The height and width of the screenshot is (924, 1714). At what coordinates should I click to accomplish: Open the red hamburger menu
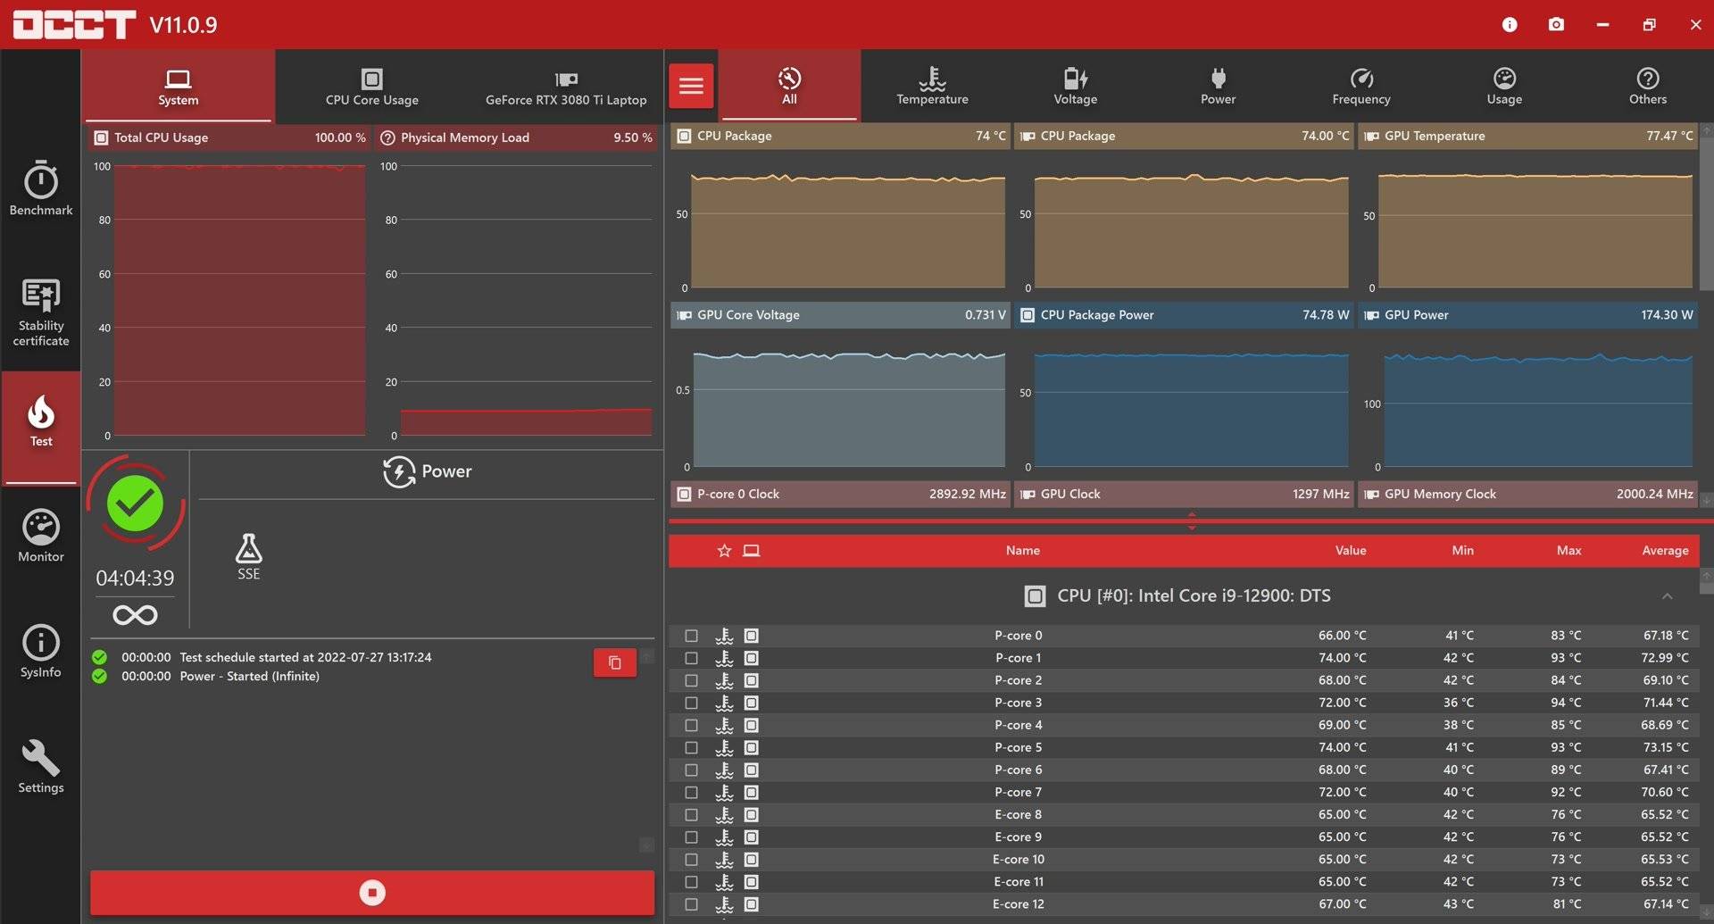pyautogui.click(x=691, y=86)
